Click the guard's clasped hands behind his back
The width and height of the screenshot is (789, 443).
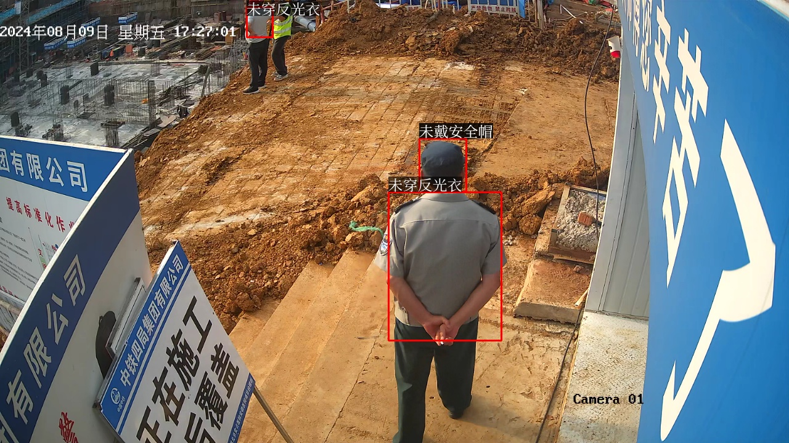point(442,329)
